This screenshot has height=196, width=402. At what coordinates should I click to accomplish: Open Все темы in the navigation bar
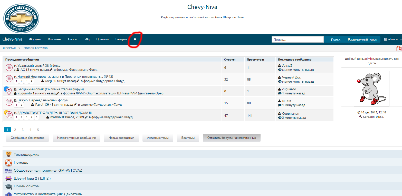tap(54, 39)
